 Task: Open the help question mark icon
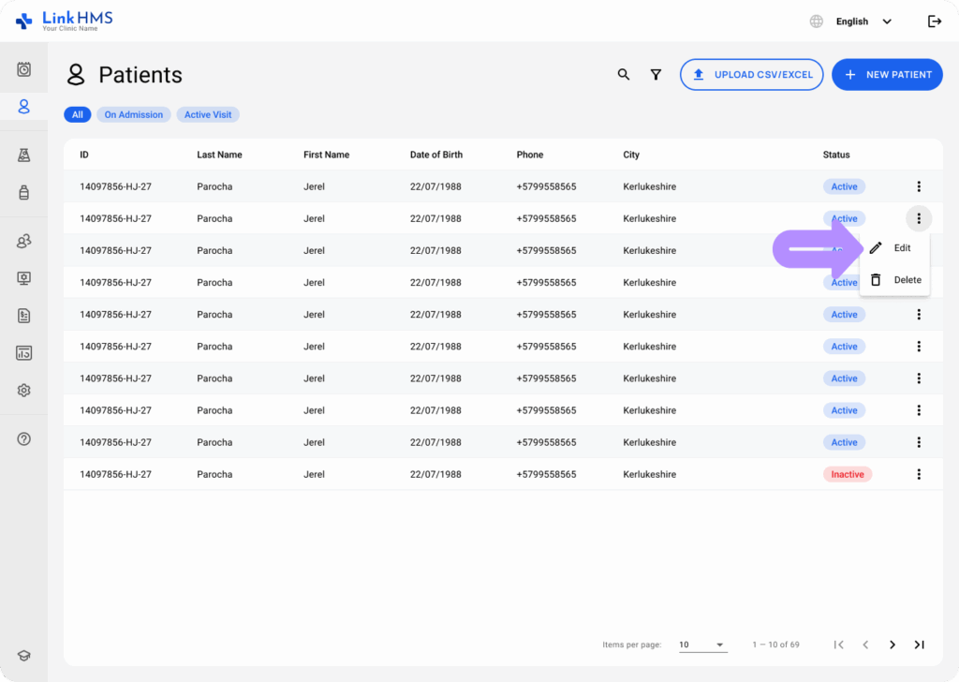(x=24, y=438)
